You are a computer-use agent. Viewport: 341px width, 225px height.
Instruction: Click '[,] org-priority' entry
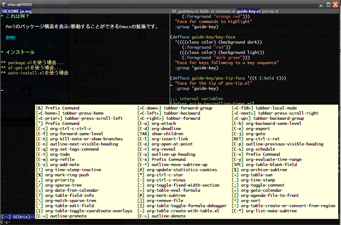coord(55,180)
